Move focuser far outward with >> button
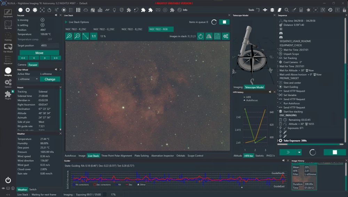The image size is (348, 197). 55,58
